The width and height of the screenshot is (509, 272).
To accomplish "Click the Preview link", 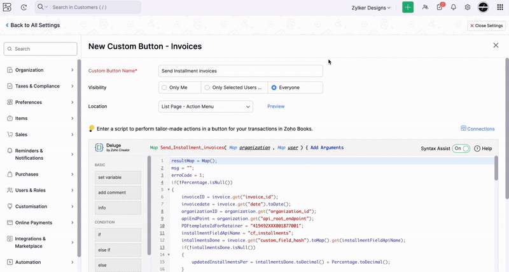I will point(276,107).
